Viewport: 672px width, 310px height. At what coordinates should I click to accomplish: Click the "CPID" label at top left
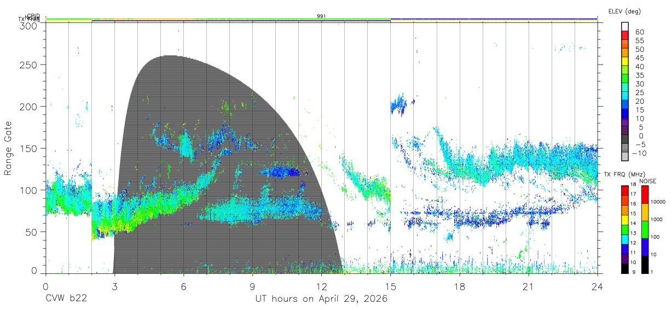33,16
